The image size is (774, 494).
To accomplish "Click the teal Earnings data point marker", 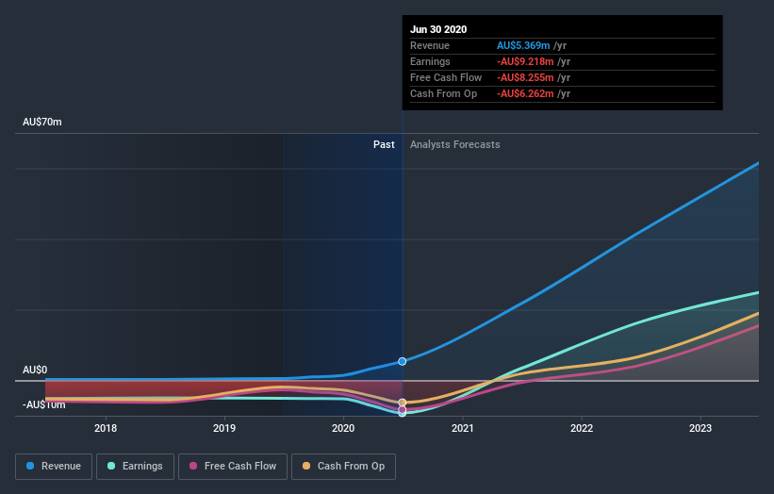I will (403, 414).
